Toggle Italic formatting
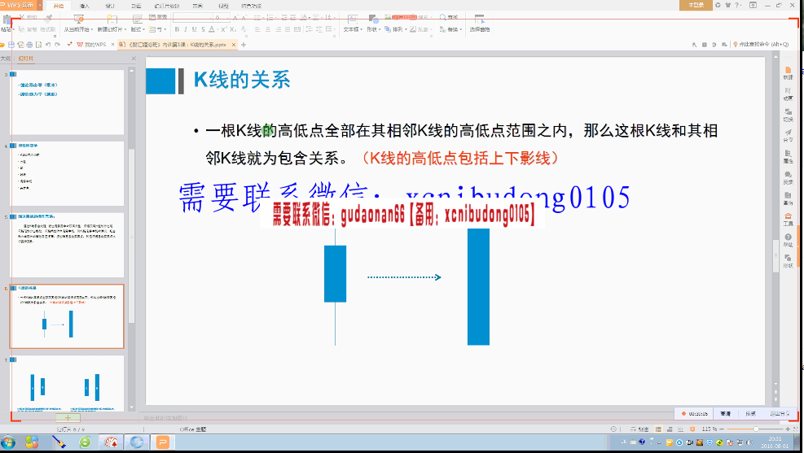The height and width of the screenshot is (453, 804). (186, 30)
